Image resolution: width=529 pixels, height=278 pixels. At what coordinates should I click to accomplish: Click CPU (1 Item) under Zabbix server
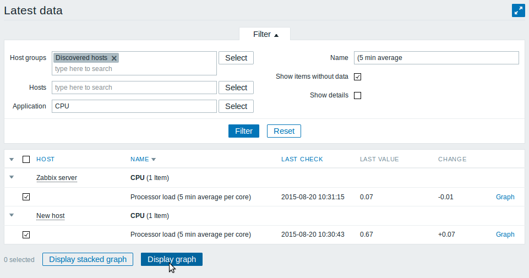pyautogui.click(x=150, y=178)
